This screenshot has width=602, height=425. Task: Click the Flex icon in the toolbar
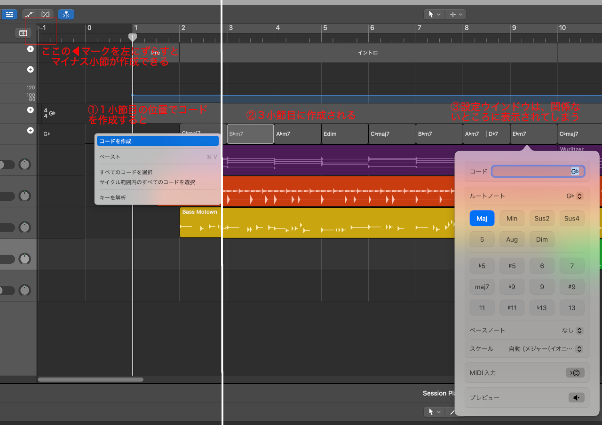coord(46,15)
